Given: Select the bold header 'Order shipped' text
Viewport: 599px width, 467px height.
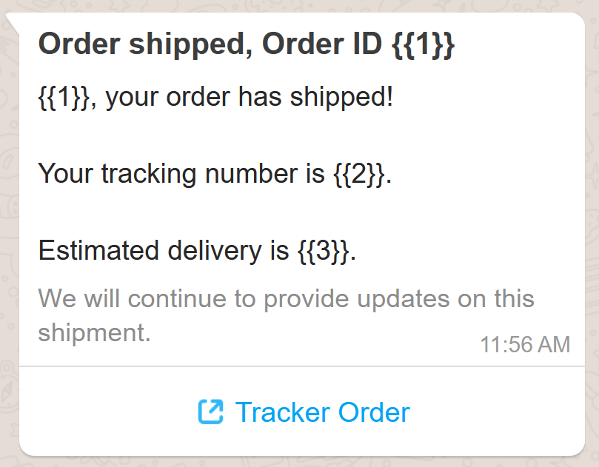Looking at the screenshot, I should (x=145, y=44).
